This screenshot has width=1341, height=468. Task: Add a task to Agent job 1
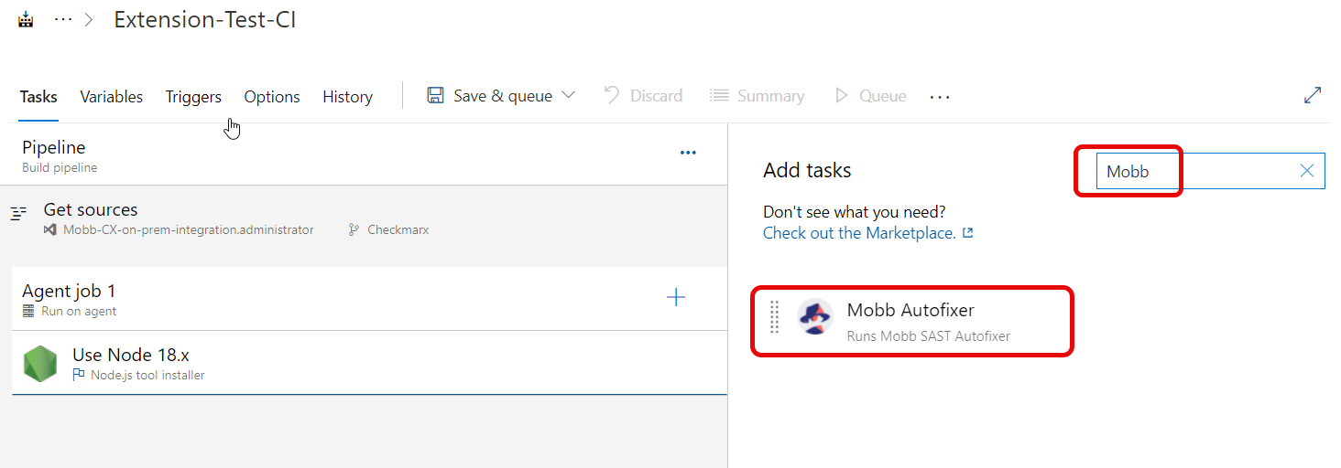(676, 297)
